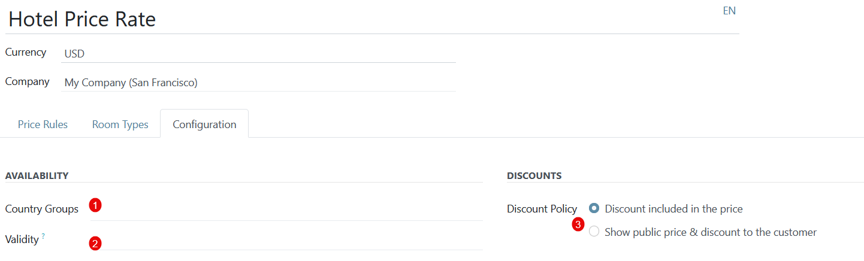Open the EN language translation button

point(729,11)
